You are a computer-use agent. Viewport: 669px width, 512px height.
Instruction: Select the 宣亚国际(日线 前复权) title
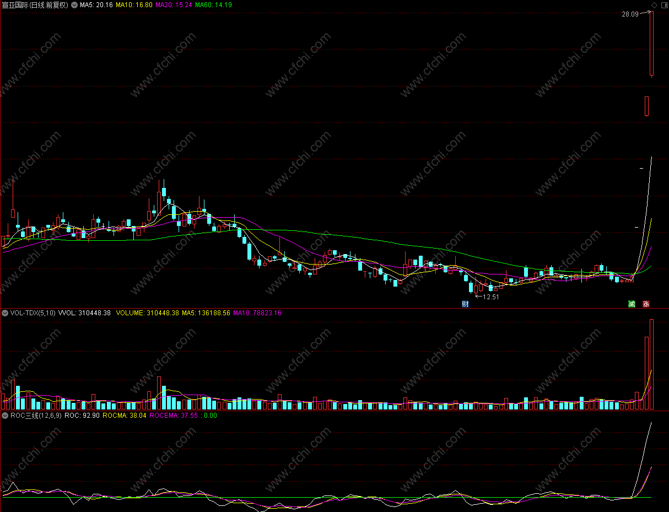36,5
